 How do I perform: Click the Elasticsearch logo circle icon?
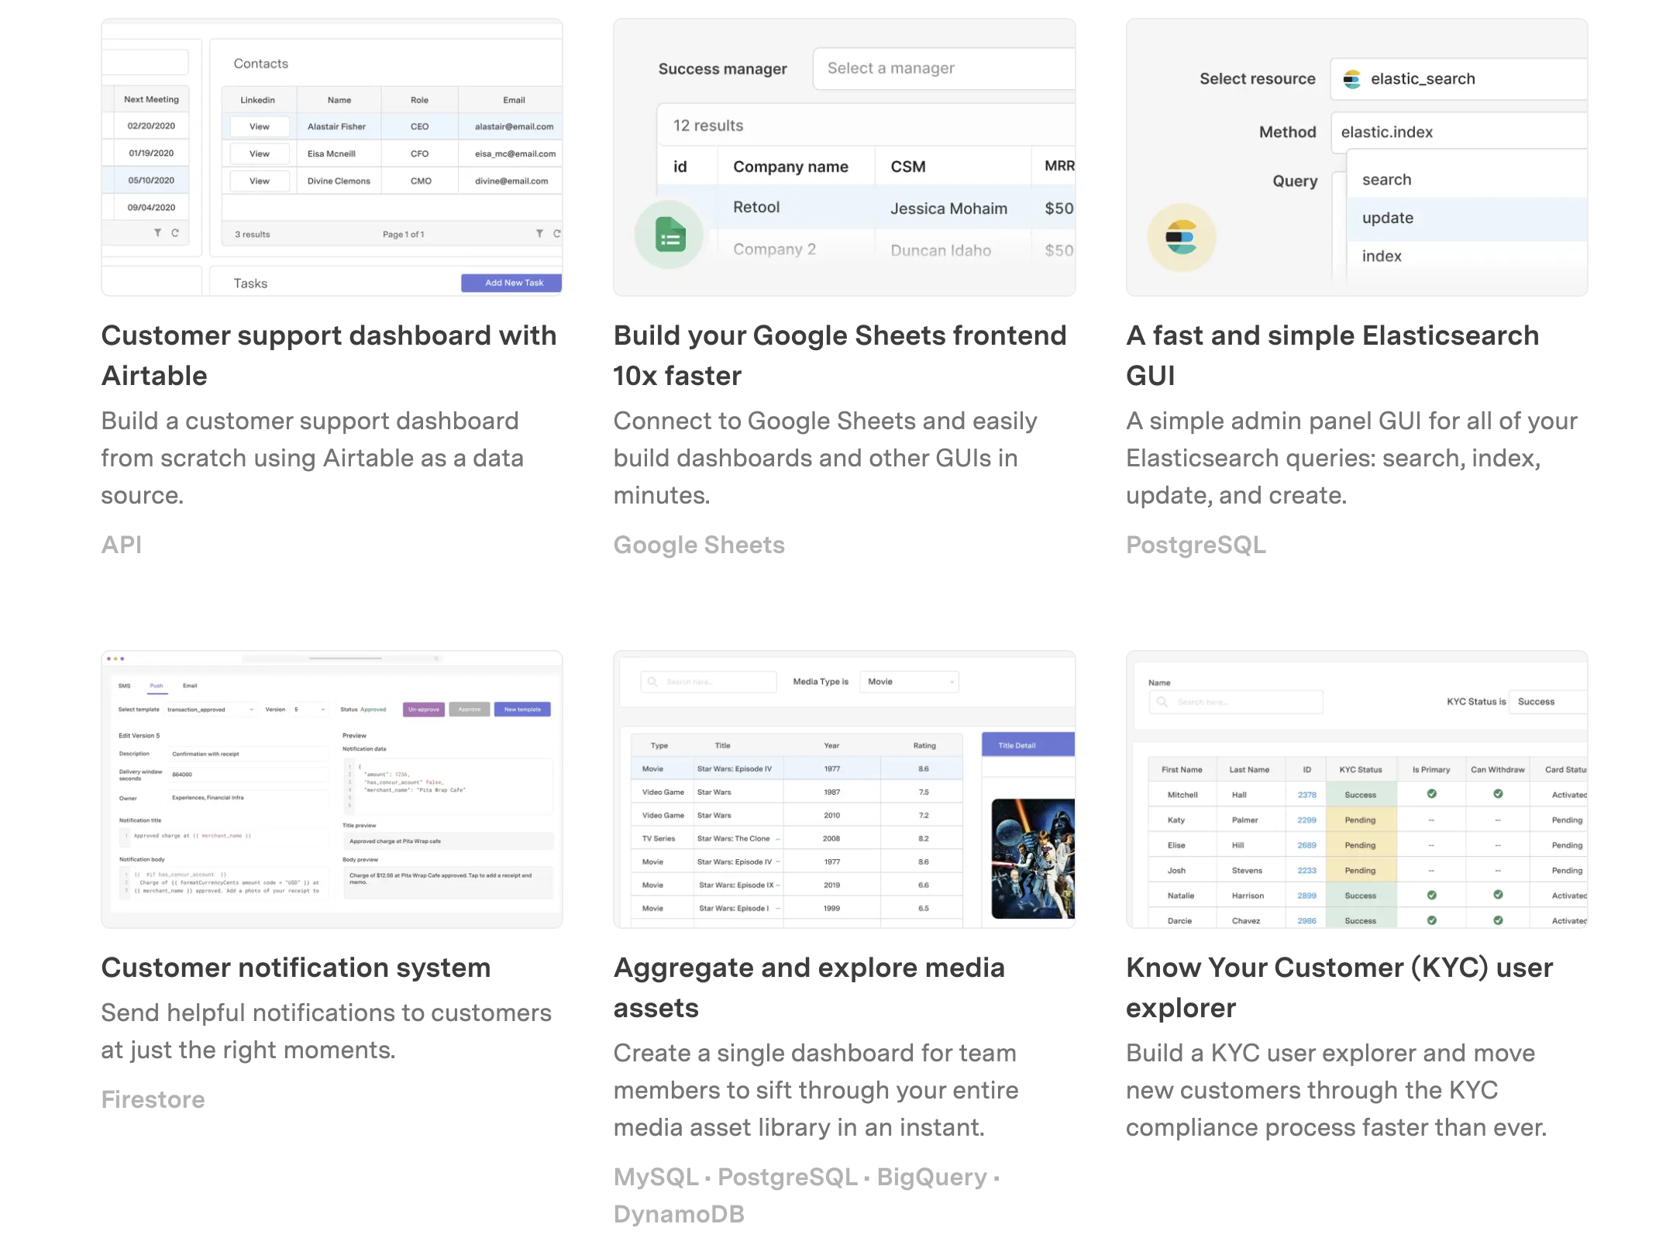click(1181, 238)
